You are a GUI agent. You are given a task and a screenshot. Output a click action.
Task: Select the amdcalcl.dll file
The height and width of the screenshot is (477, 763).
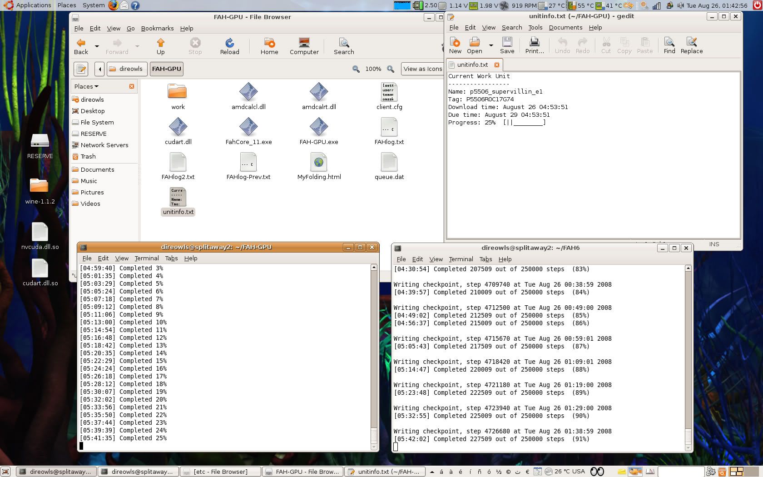click(248, 96)
